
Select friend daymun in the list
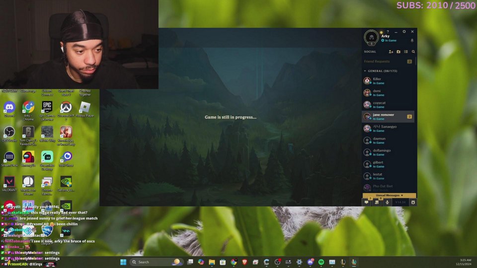click(x=388, y=140)
